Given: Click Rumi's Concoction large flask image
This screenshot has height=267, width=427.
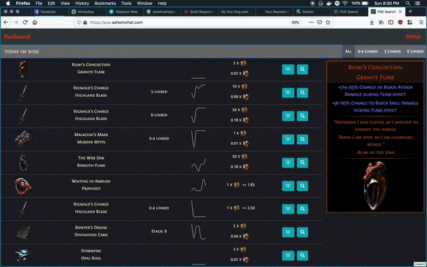Looking at the screenshot, I should (375, 186).
